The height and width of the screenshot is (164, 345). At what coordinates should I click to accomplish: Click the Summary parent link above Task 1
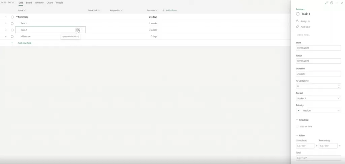300,9
